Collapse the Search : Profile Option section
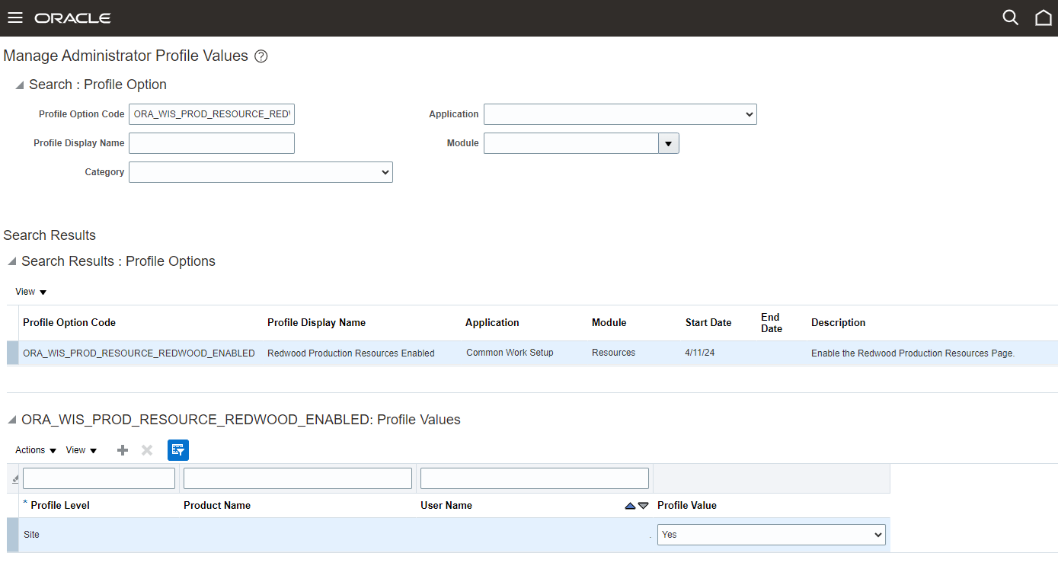1058x569 pixels. [19, 85]
